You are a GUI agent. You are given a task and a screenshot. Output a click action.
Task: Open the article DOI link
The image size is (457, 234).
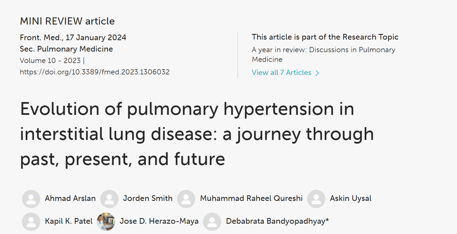pyautogui.click(x=94, y=72)
